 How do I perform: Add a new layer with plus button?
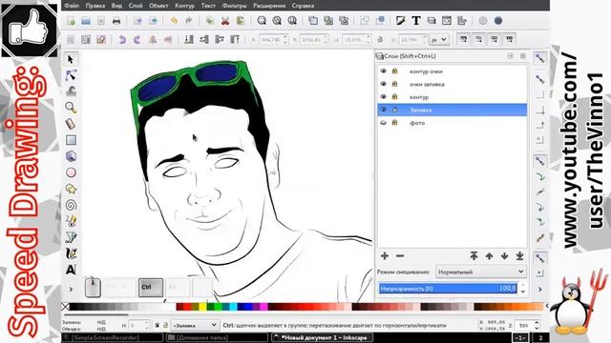click(x=385, y=256)
